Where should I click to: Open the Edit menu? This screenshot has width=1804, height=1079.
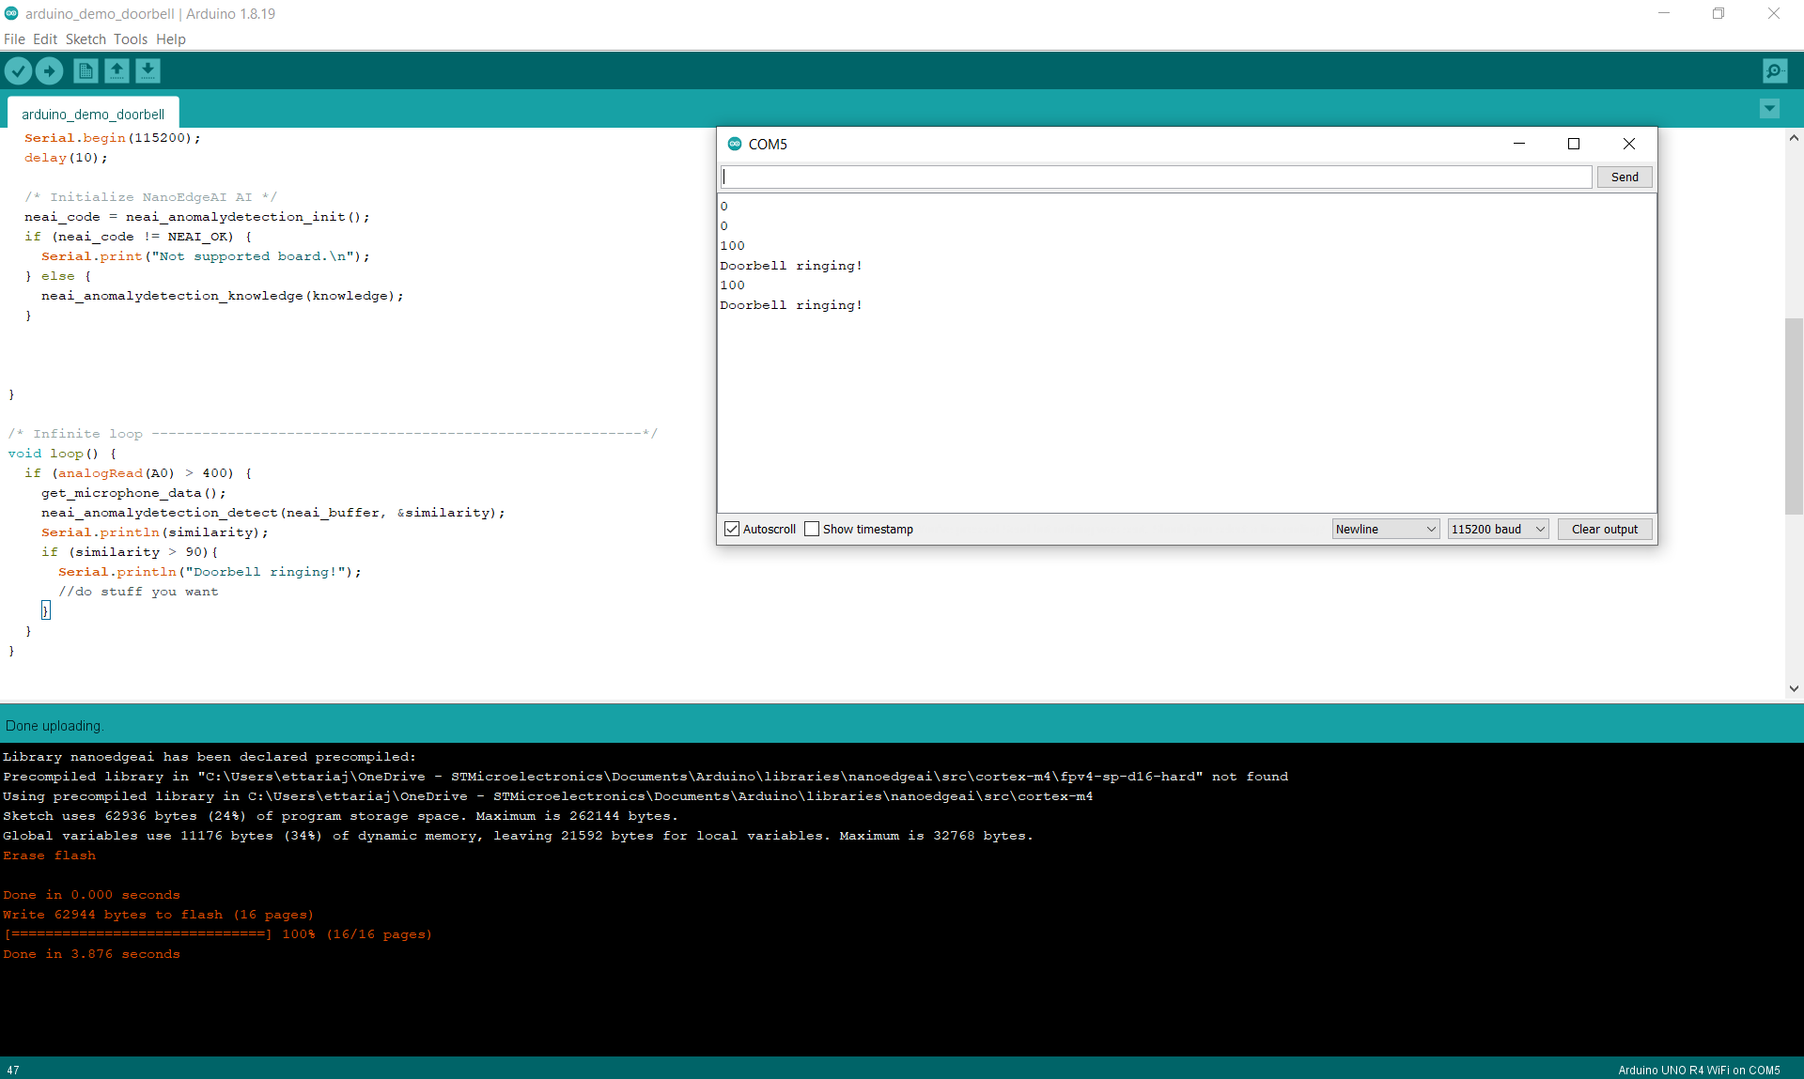pos(45,39)
